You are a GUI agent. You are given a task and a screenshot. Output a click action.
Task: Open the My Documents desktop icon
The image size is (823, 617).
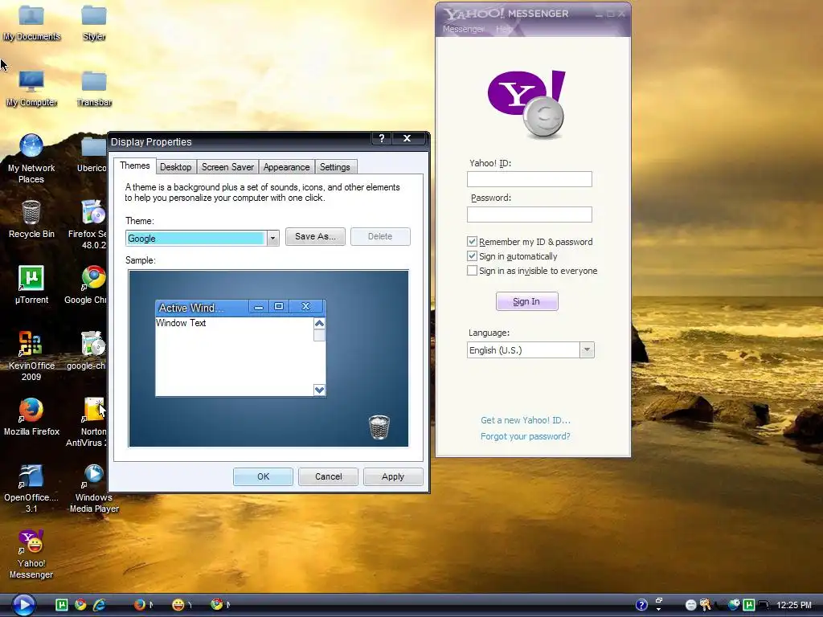coord(31,22)
